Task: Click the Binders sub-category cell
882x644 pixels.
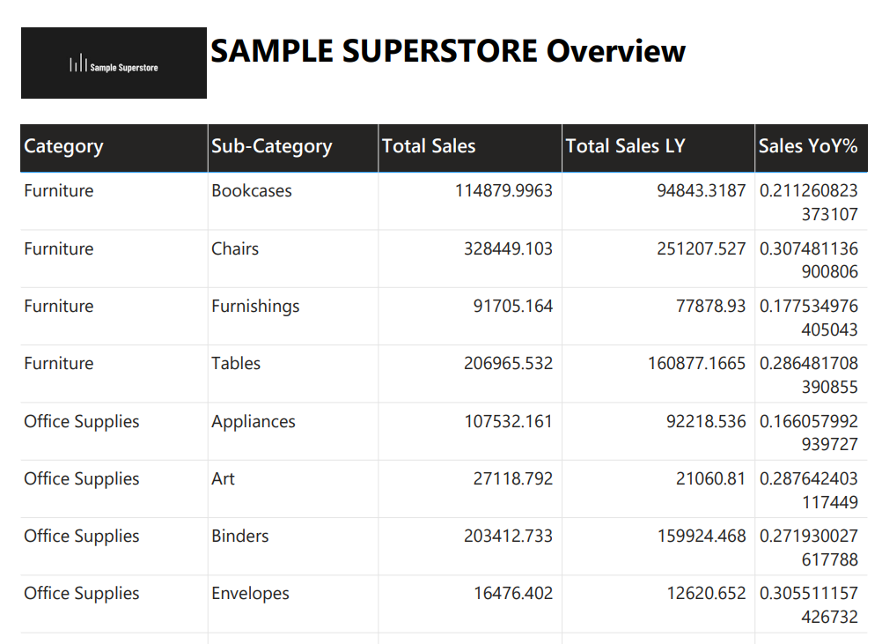Action: pos(240,537)
